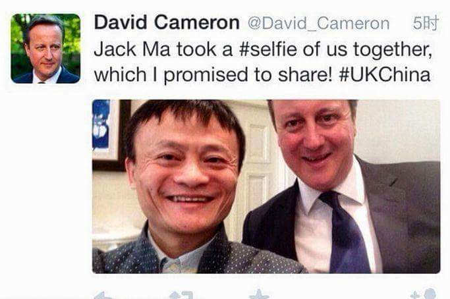Click the 5时 tweet timestamp

(426, 23)
